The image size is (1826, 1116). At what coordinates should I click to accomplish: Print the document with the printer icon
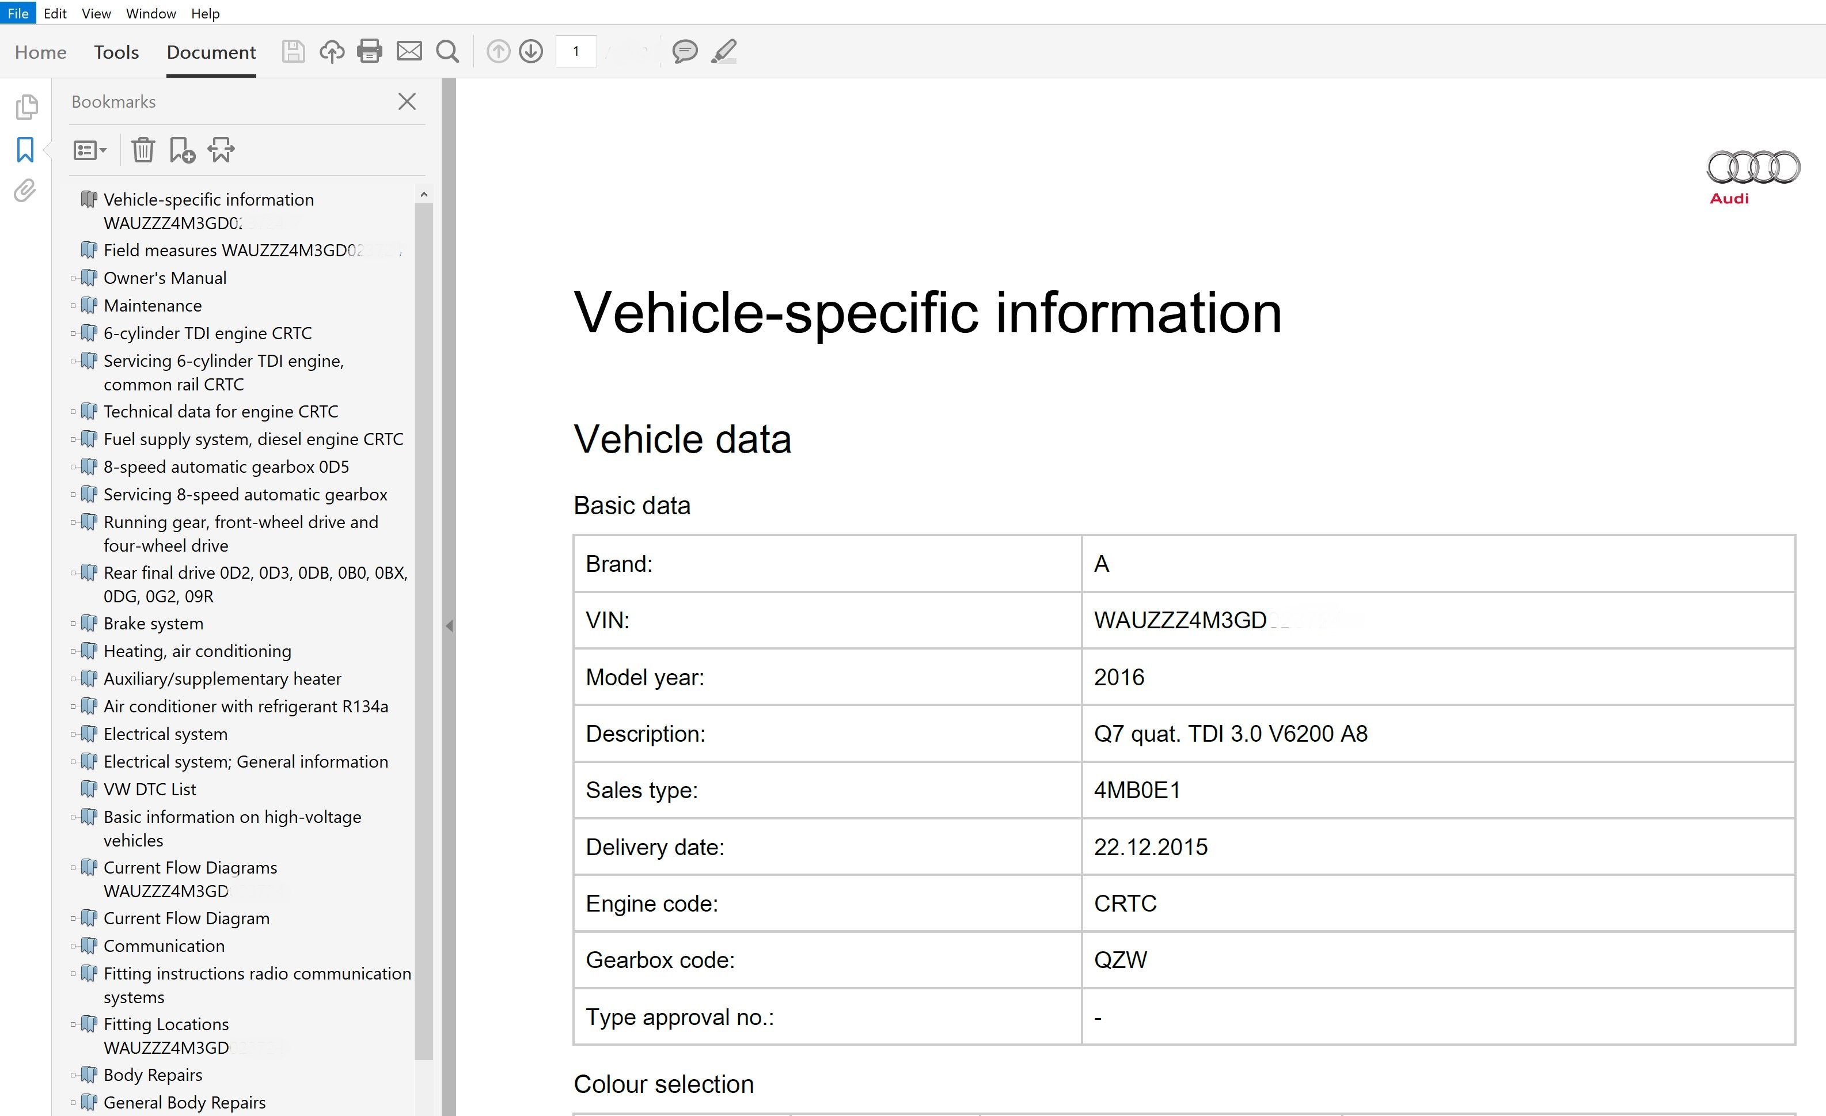tap(369, 51)
